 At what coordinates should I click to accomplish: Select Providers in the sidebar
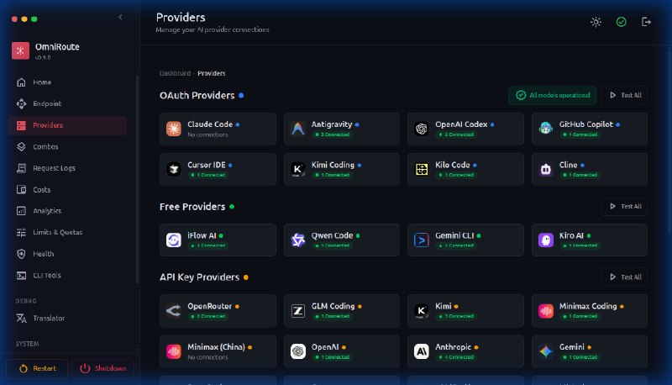(67, 125)
